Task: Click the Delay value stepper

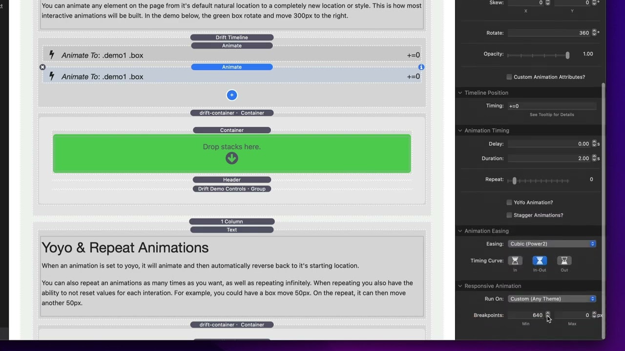Action: tap(594, 144)
